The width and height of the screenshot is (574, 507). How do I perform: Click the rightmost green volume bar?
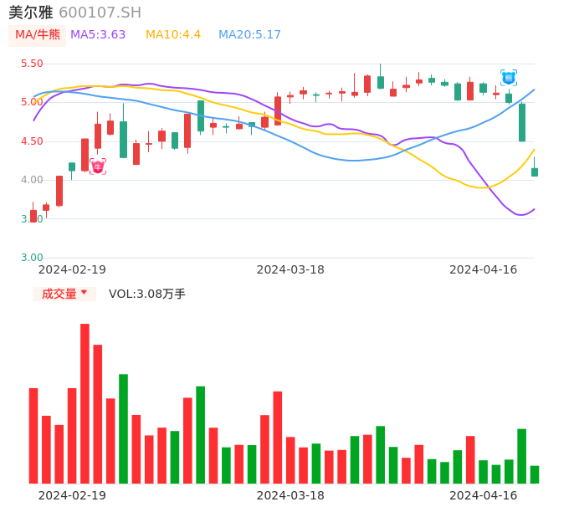coord(535,474)
